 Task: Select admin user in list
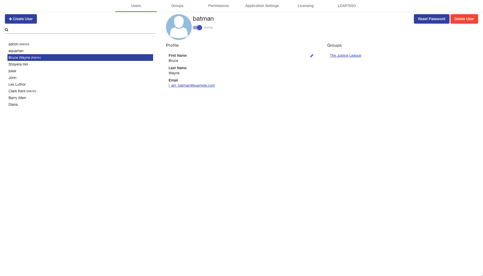(x=80, y=44)
